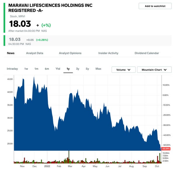Click the tall March volume spike bar
This screenshot has width=175, height=172.
tap(69, 157)
